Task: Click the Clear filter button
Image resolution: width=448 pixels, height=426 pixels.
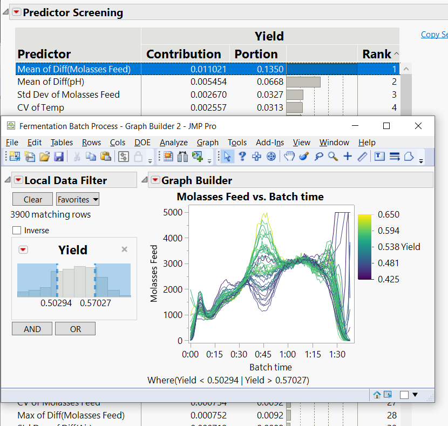Action: 32,199
